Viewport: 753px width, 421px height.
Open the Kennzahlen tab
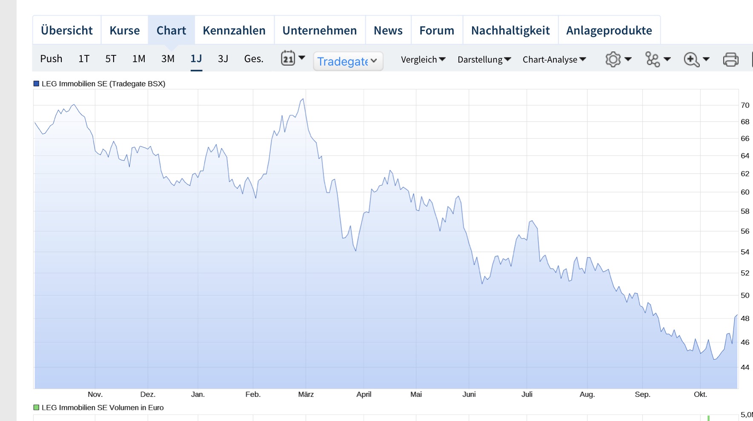(x=234, y=30)
